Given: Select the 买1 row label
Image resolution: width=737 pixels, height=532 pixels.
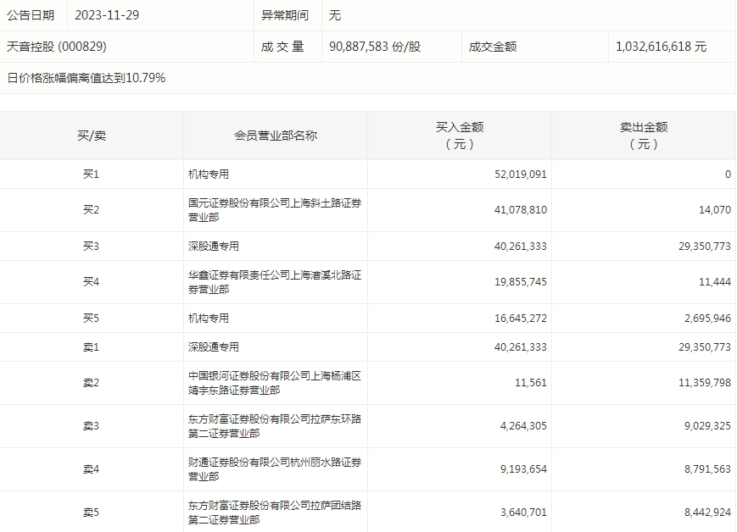Looking at the screenshot, I should point(92,175).
